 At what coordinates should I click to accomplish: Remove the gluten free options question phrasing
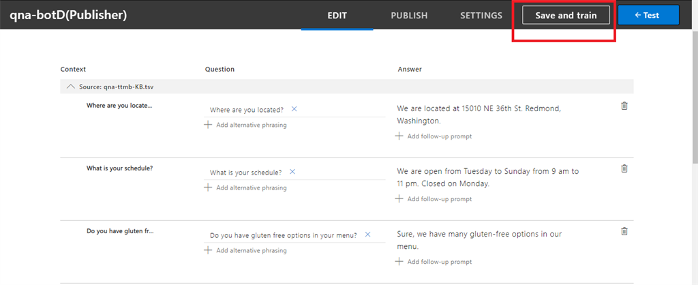(x=367, y=235)
